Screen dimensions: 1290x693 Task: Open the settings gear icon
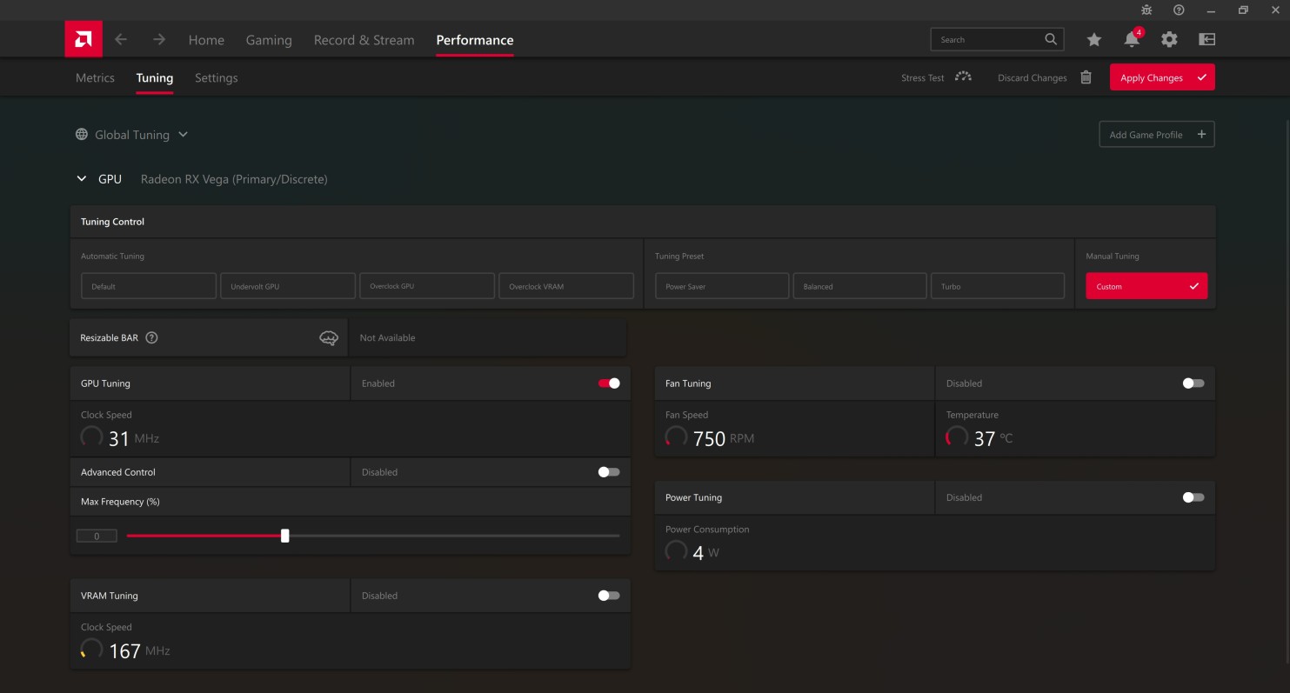(1169, 39)
